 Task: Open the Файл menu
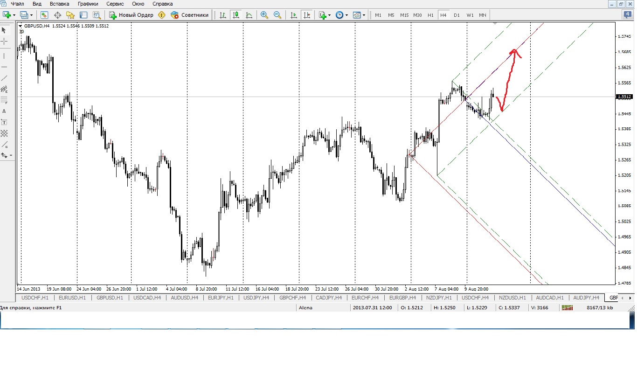pos(18,4)
